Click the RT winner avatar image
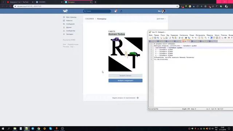This screenshot has width=233, height=131. [x=125, y=54]
